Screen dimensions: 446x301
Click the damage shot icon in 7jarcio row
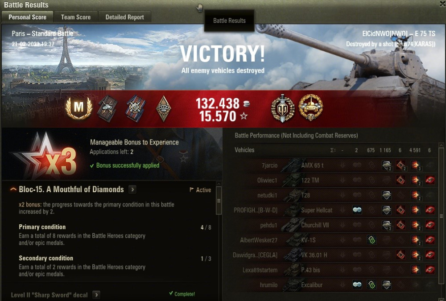[x=415, y=165]
